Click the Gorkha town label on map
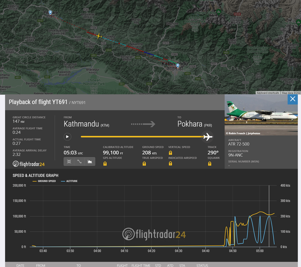 click(110, 36)
